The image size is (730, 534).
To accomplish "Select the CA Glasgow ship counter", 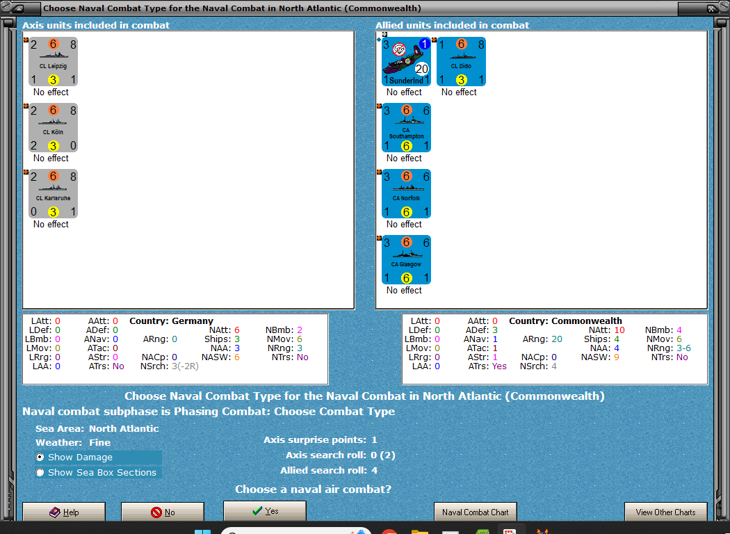I will point(406,260).
